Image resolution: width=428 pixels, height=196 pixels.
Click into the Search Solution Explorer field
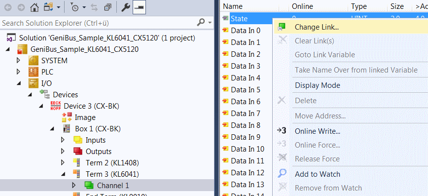98,23
